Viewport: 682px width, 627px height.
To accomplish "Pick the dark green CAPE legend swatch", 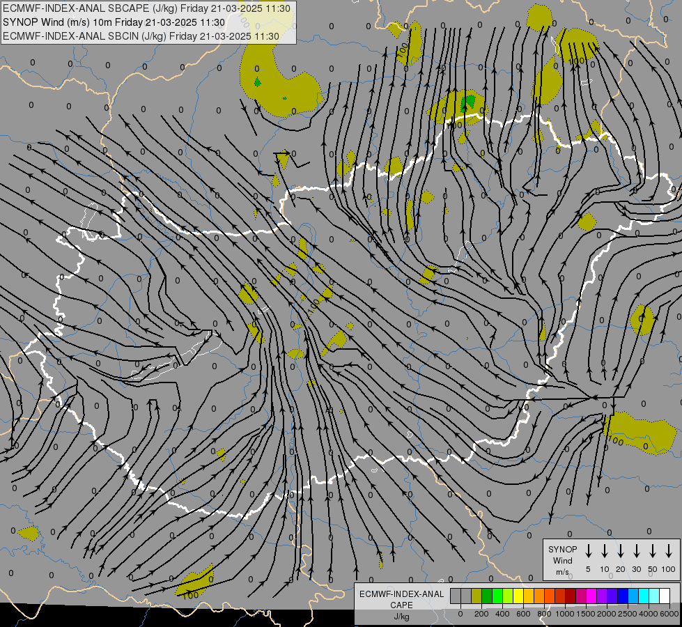I will pyautogui.click(x=487, y=596).
